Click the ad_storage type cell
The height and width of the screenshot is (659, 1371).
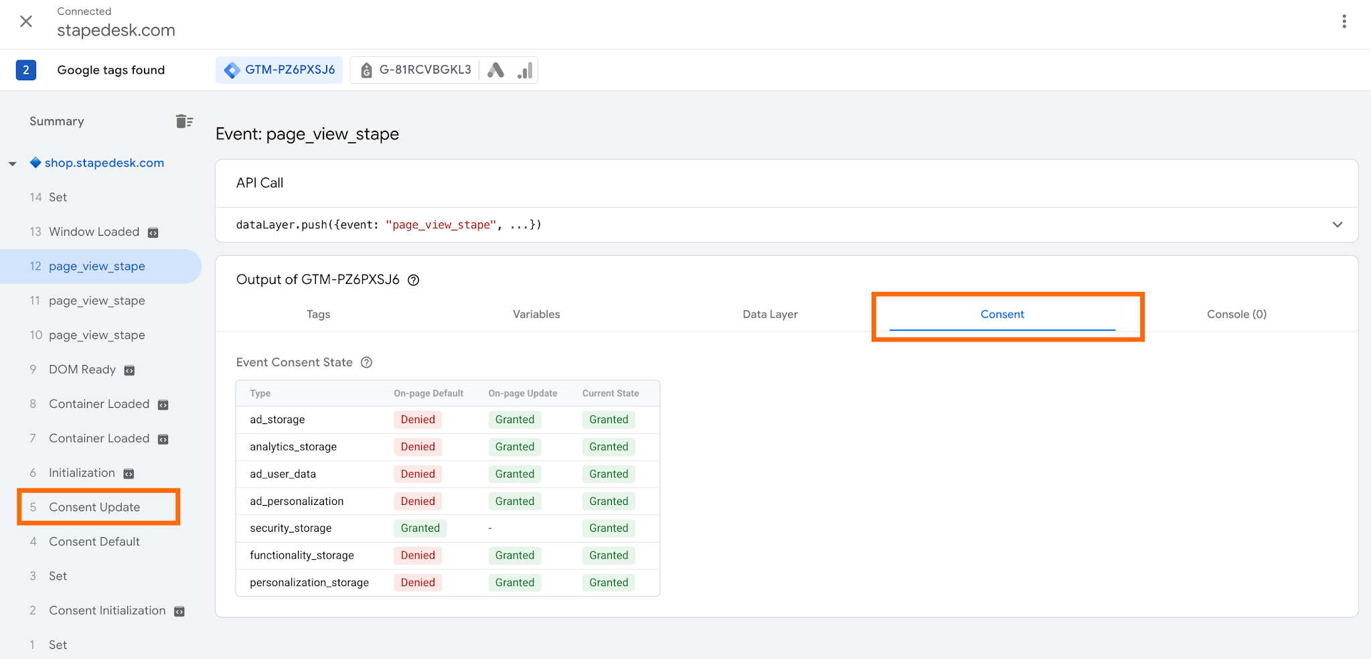click(x=277, y=420)
